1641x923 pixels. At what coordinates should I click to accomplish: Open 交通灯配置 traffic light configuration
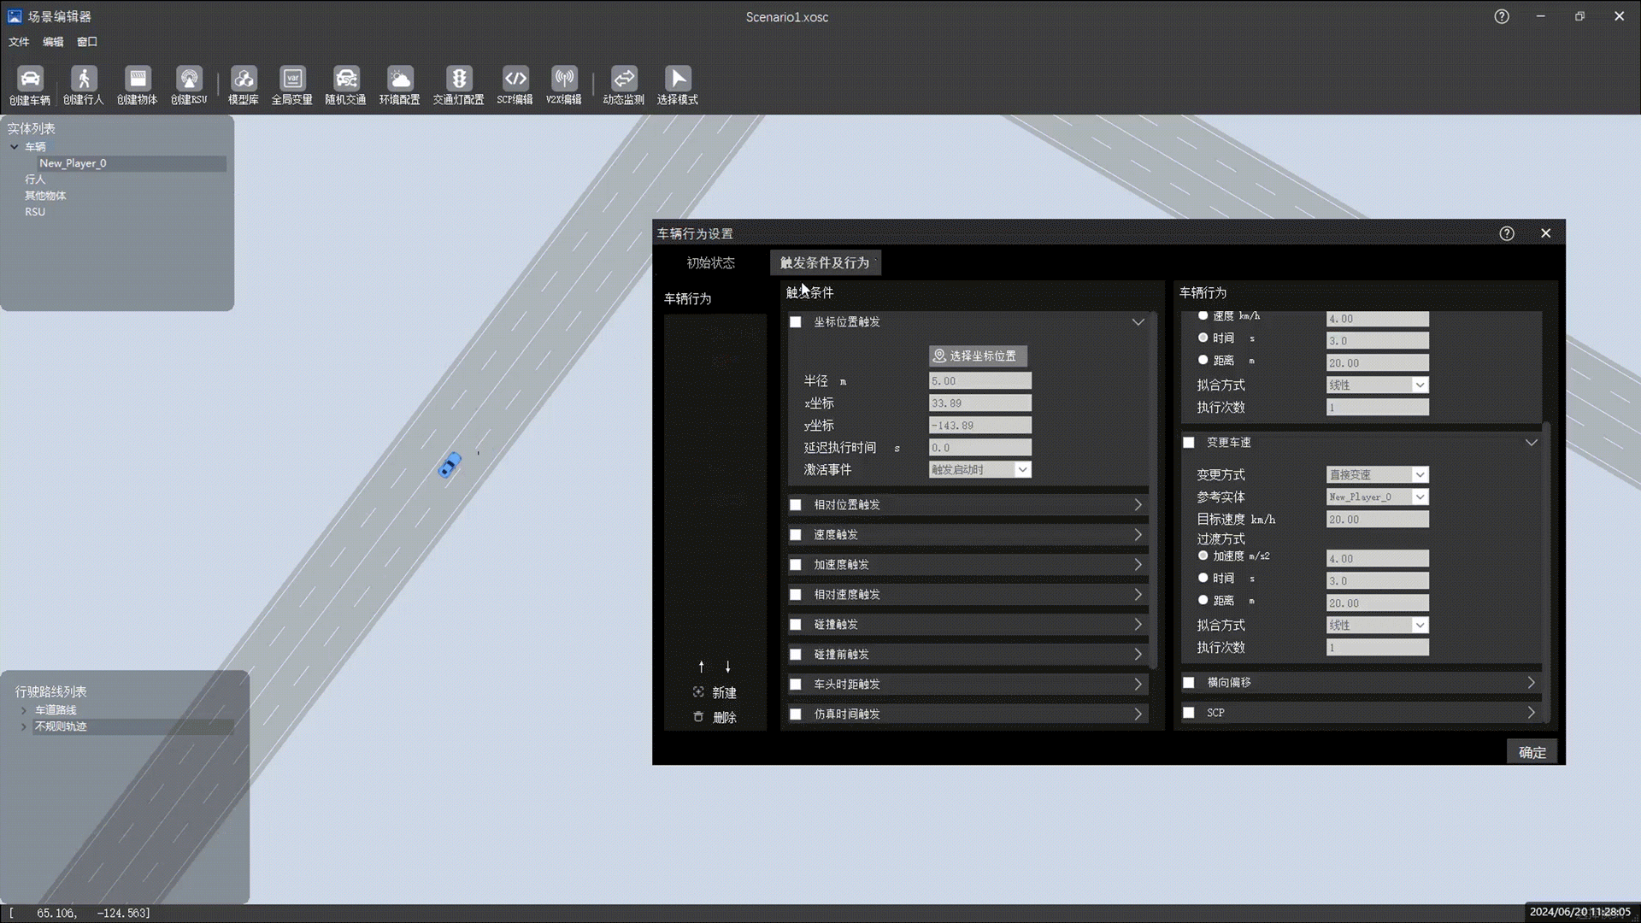(458, 79)
